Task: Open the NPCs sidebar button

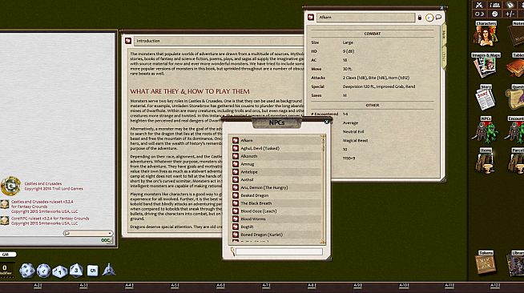Action: coord(486,129)
